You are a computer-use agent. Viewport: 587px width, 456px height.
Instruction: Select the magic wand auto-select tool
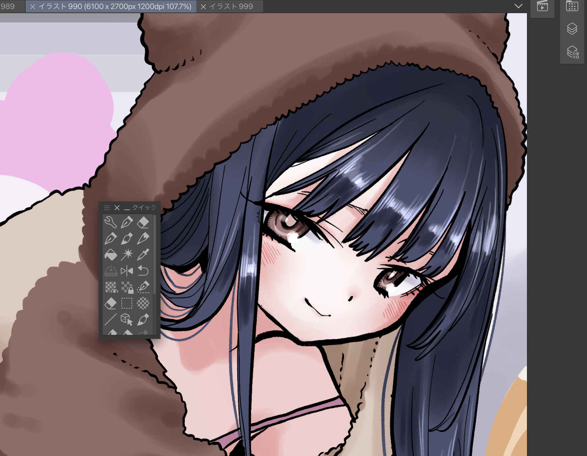(x=127, y=255)
